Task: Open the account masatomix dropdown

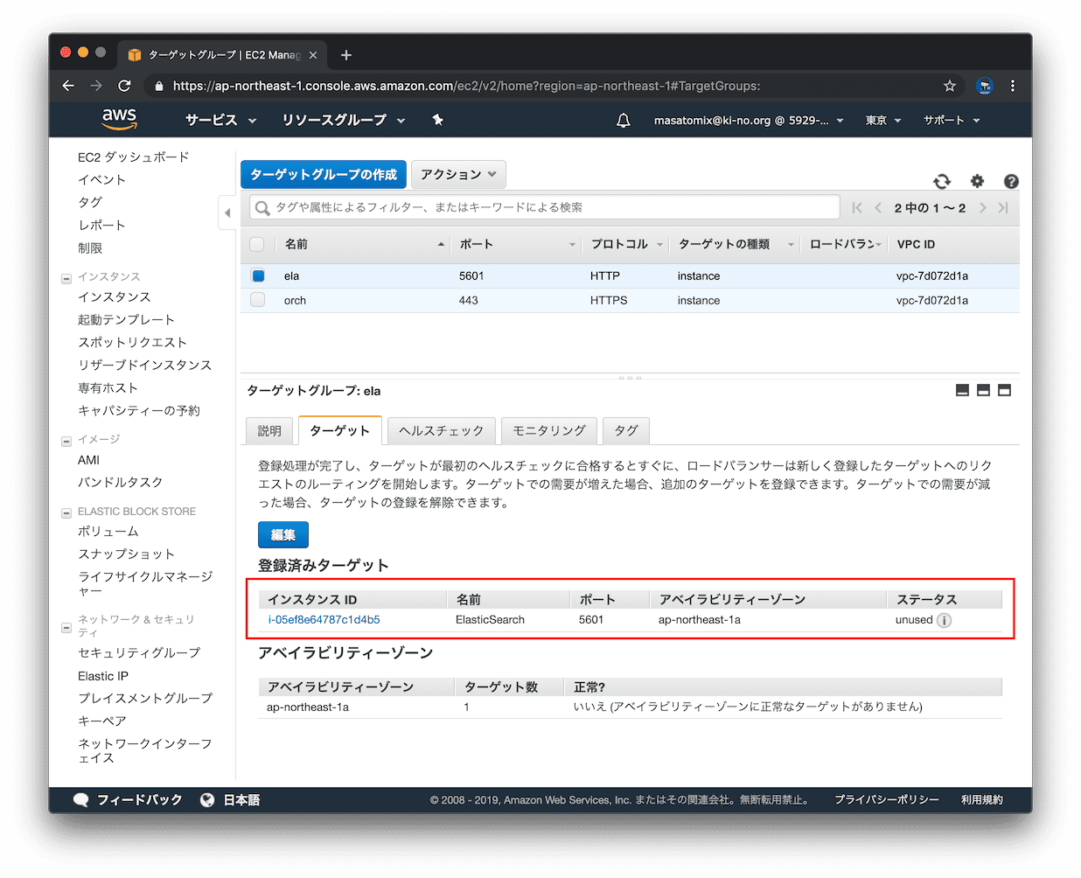Action: click(749, 120)
